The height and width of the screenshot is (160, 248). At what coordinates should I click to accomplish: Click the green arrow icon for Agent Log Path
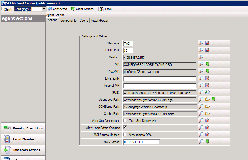[x=214, y=99]
